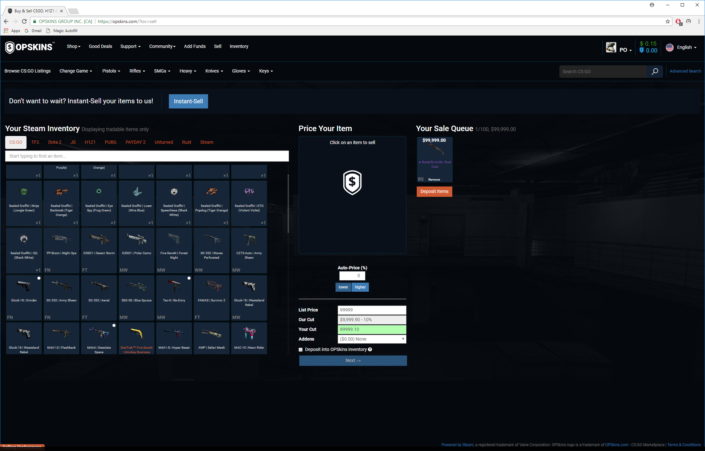Remove Butterfly Knife from sale queue
Image resolution: width=705 pixels, height=451 pixels.
click(434, 180)
